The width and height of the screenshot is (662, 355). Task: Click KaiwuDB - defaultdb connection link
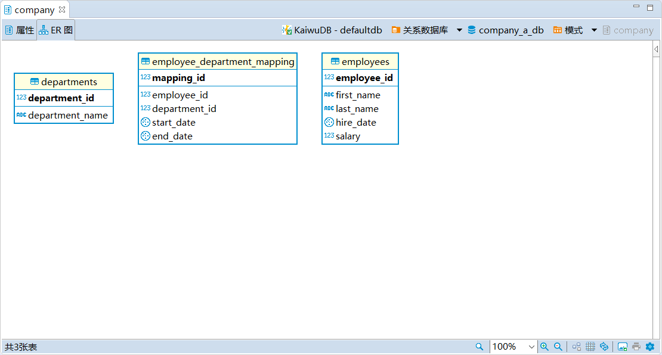point(332,30)
